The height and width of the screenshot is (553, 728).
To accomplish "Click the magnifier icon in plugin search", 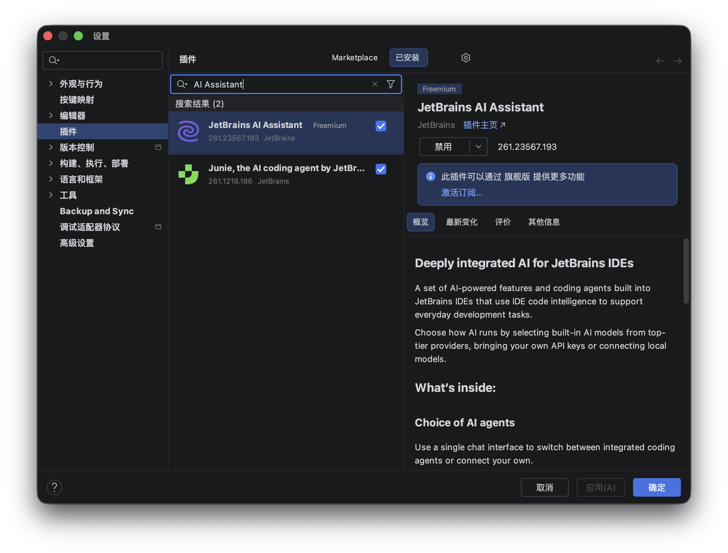I will click(182, 84).
